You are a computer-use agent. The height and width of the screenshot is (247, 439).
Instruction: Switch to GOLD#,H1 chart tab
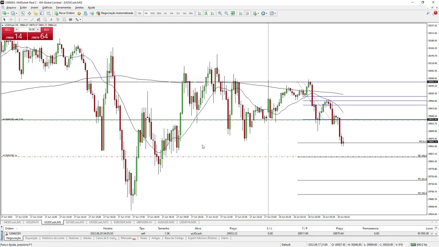(x=33, y=222)
